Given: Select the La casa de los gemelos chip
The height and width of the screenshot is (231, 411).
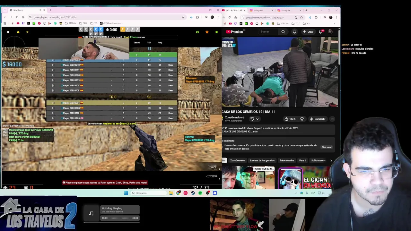Looking at the screenshot, I should [262, 160].
